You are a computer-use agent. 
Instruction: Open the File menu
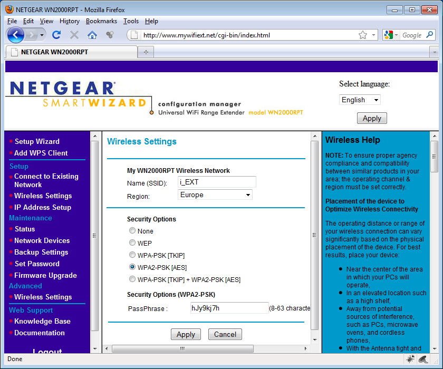[12, 21]
